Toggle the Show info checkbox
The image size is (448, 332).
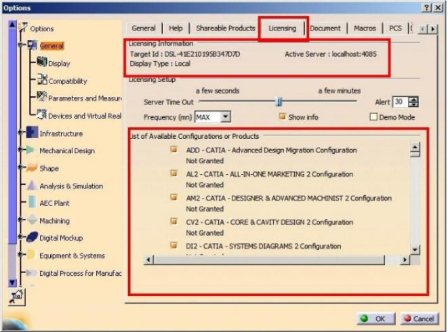click(282, 117)
